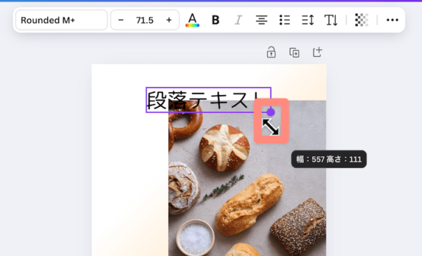The image size is (422, 256).
Task: Click the purple corner resize handle
Action: point(271,112)
